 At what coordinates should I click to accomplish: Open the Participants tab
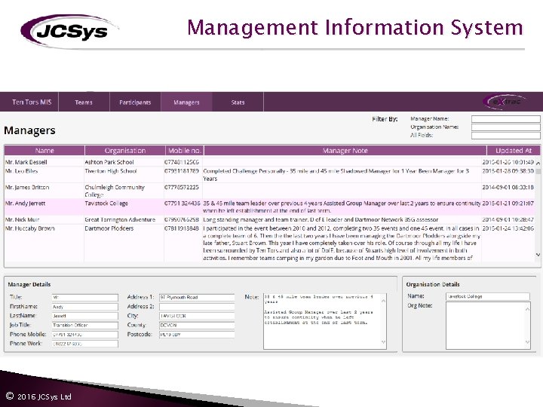(135, 102)
